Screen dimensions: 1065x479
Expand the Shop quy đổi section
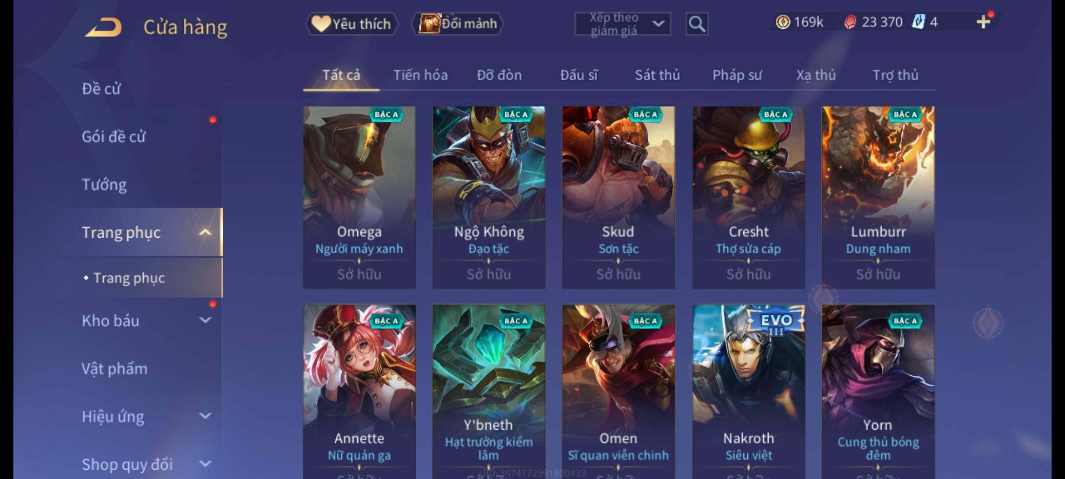pos(205,464)
